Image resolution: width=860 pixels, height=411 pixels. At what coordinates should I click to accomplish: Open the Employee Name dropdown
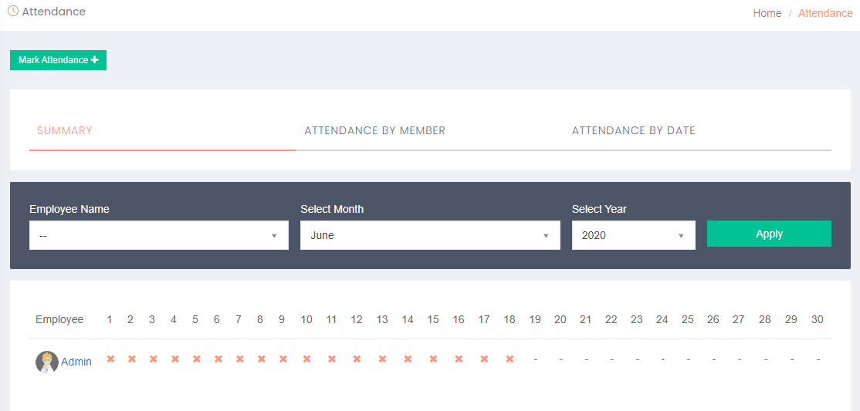click(x=159, y=235)
